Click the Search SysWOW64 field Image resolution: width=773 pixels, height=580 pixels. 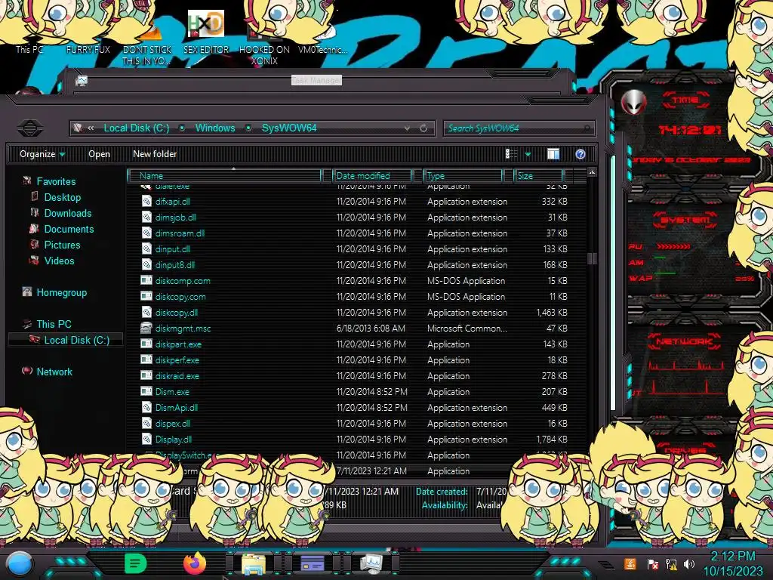[x=519, y=128]
